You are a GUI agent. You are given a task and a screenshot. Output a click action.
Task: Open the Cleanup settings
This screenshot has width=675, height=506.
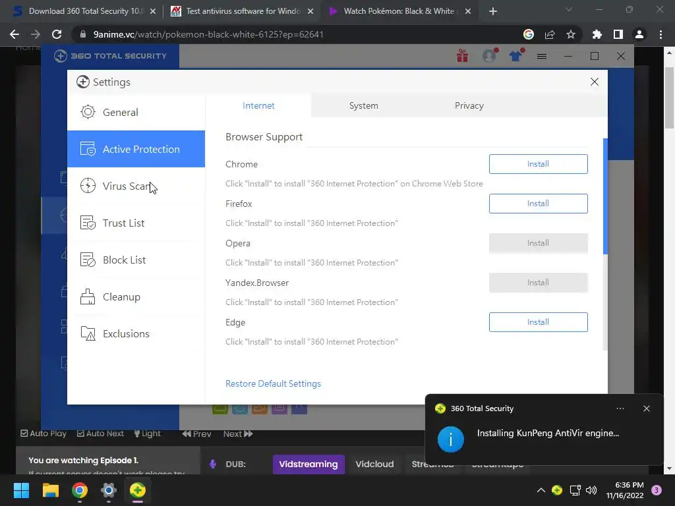136,297
